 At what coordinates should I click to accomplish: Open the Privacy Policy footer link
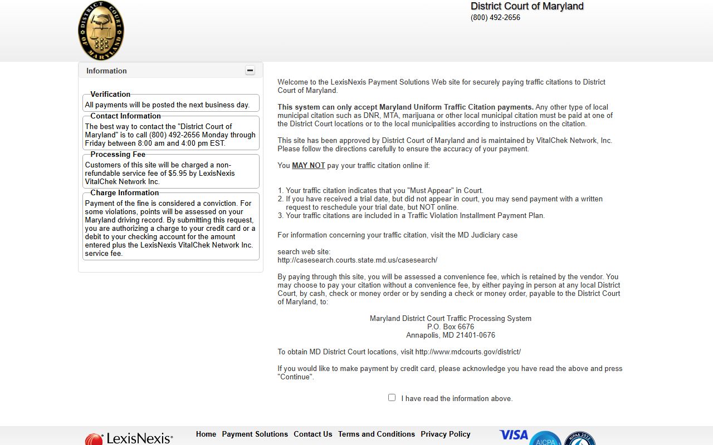446,434
